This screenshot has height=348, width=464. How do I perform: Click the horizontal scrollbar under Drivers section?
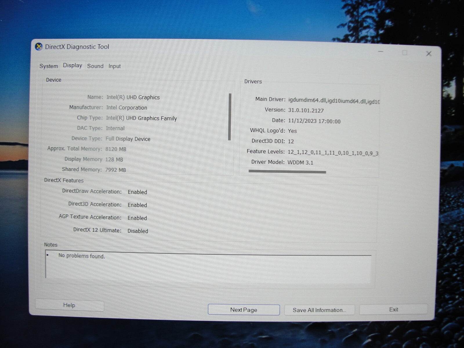(287, 171)
